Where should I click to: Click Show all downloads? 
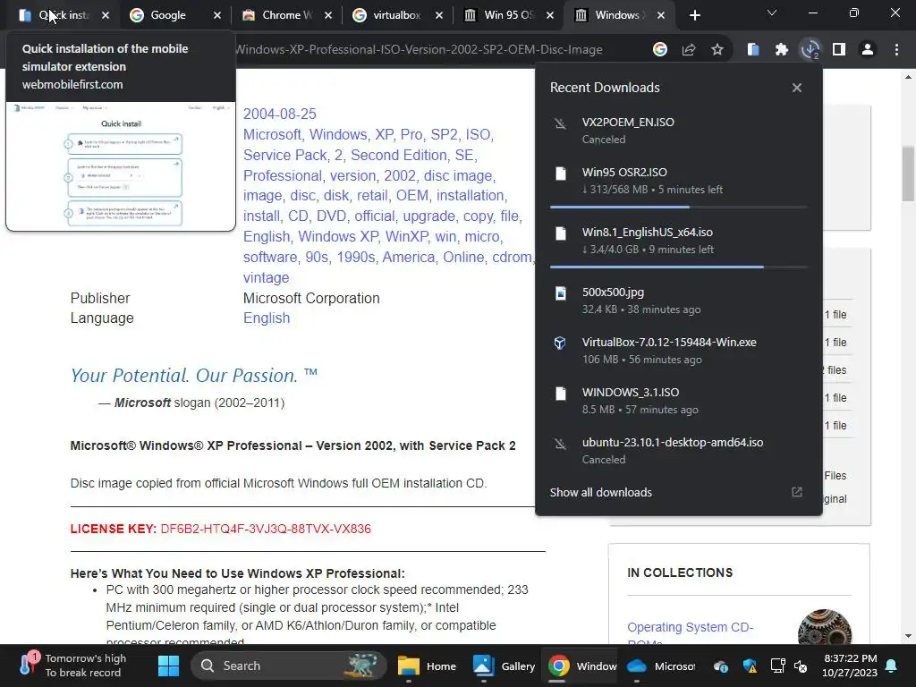click(x=600, y=493)
